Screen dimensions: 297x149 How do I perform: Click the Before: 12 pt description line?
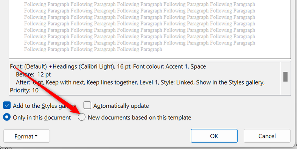pyautogui.click(x=33, y=74)
